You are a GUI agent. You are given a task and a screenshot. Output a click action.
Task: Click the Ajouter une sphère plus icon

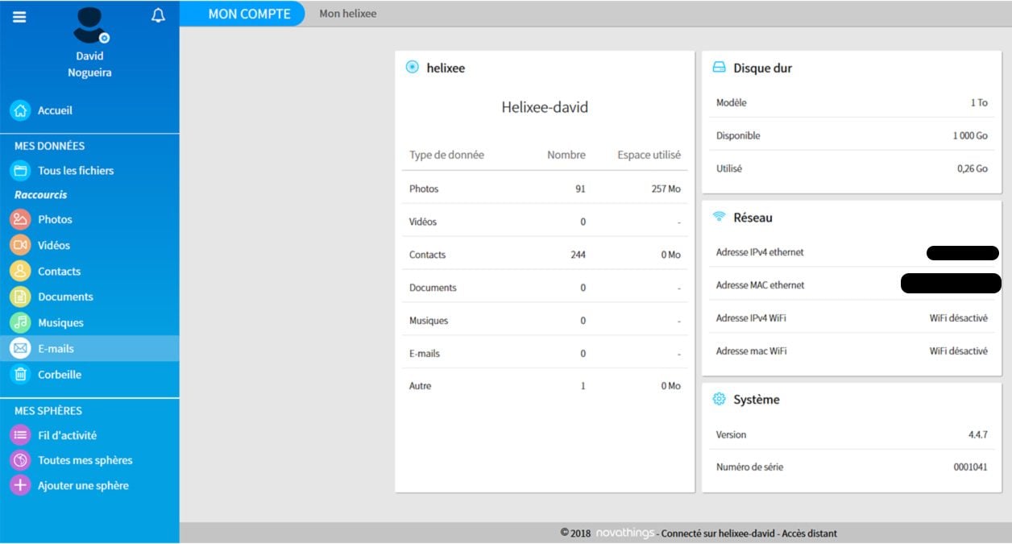tap(20, 485)
